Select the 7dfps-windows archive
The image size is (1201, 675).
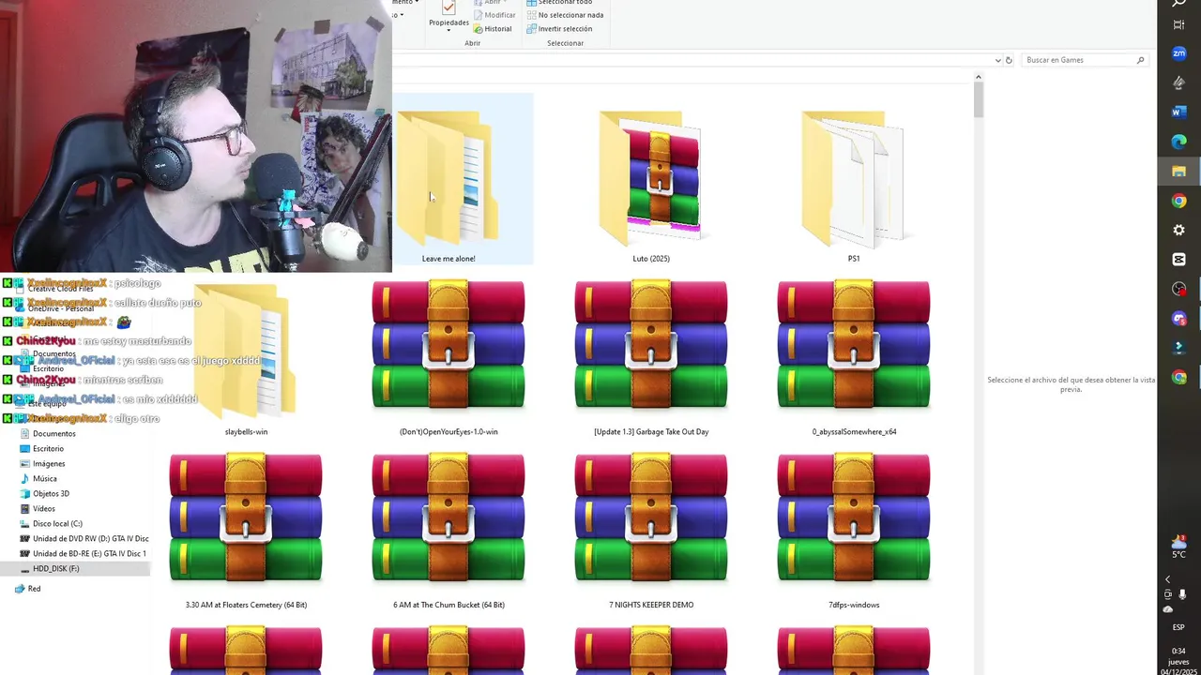coord(854,532)
